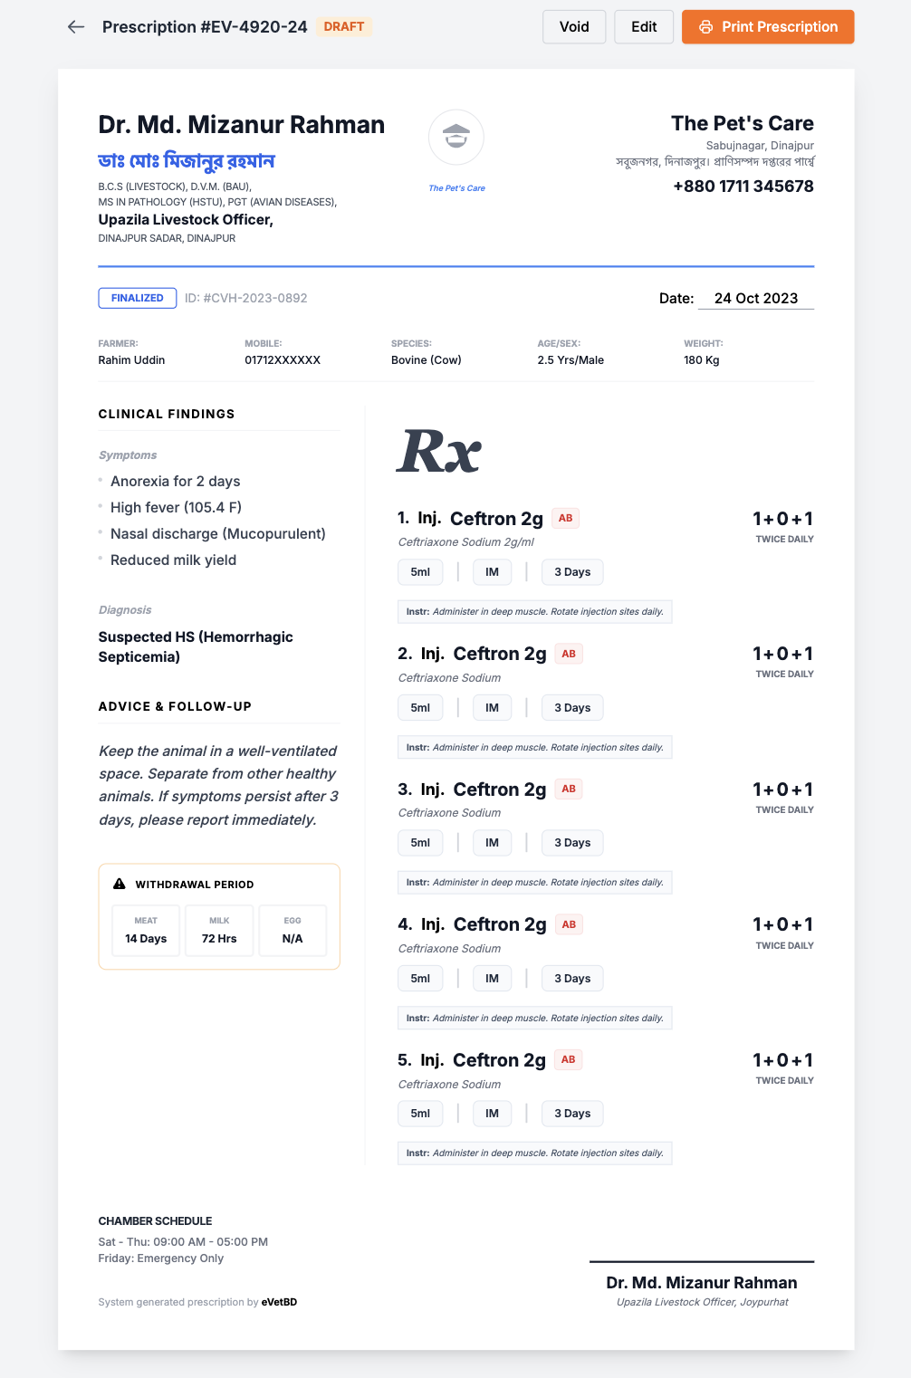Click the 5ml dose chip of first medicine
The height and width of the screenshot is (1378, 911).
[x=420, y=572]
